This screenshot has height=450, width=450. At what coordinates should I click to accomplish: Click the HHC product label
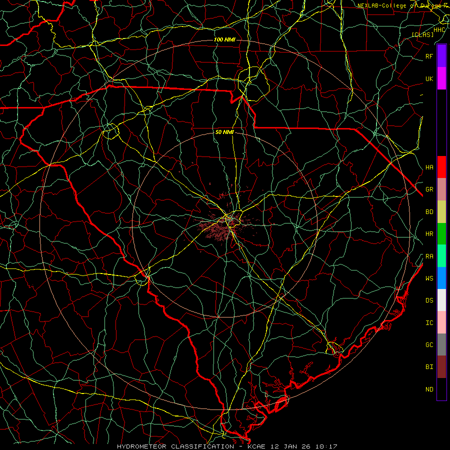click(x=439, y=30)
